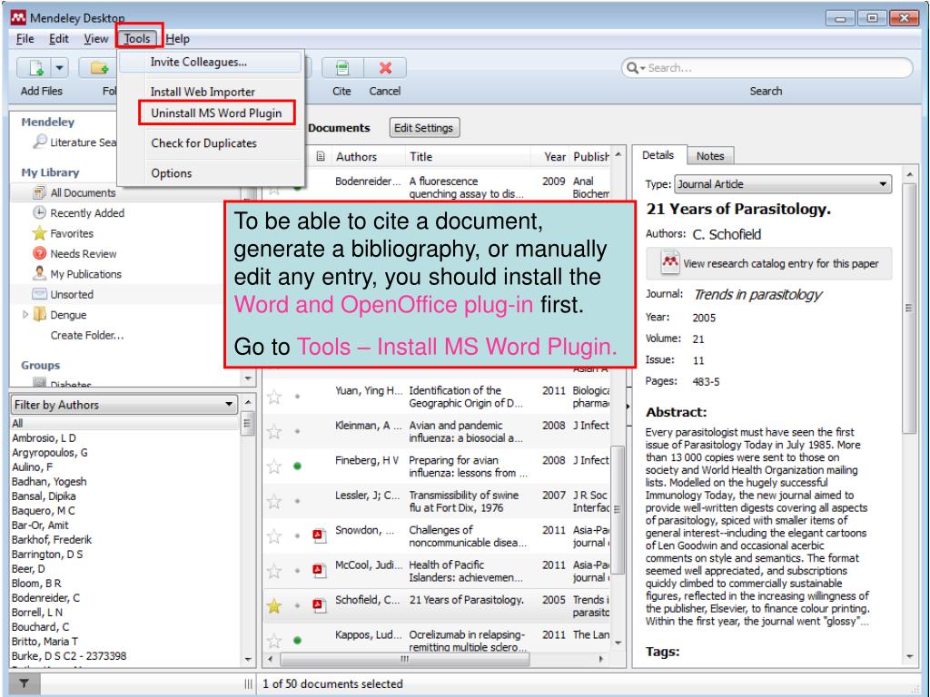930x697 pixels.
Task: Open Unsorted via its tray icon
Action: coord(39,294)
